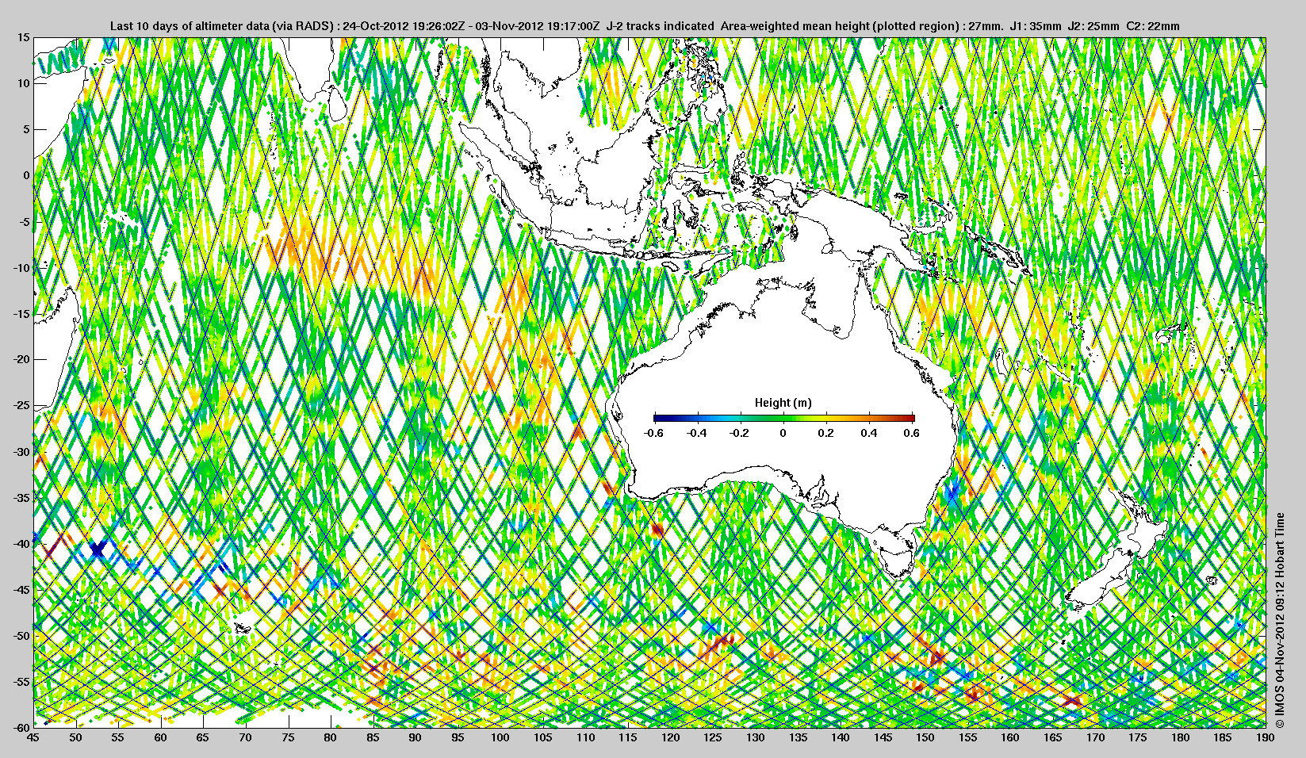
Task: Click latitude axis tick label -30
Action: point(21,452)
